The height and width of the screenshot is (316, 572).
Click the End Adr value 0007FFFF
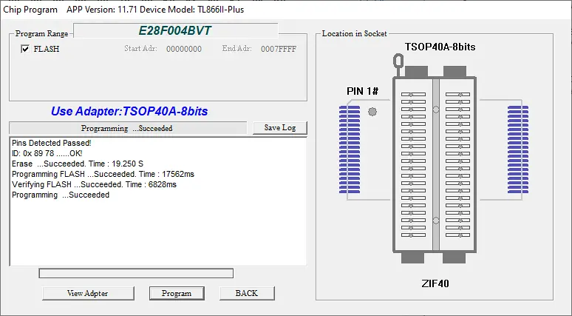(x=279, y=49)
